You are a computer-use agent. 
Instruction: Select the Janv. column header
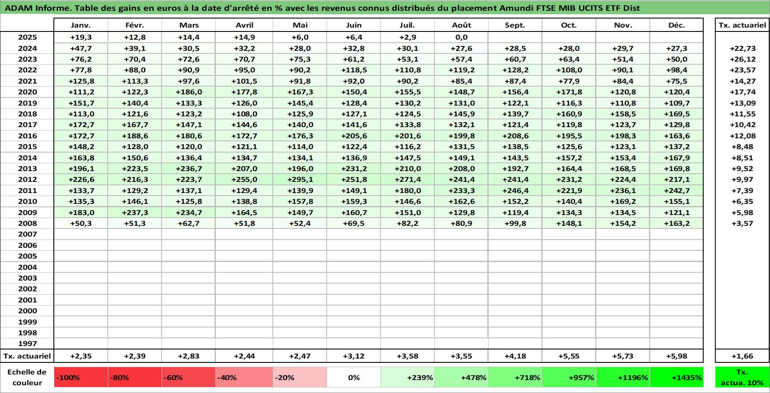coord(81,25)
